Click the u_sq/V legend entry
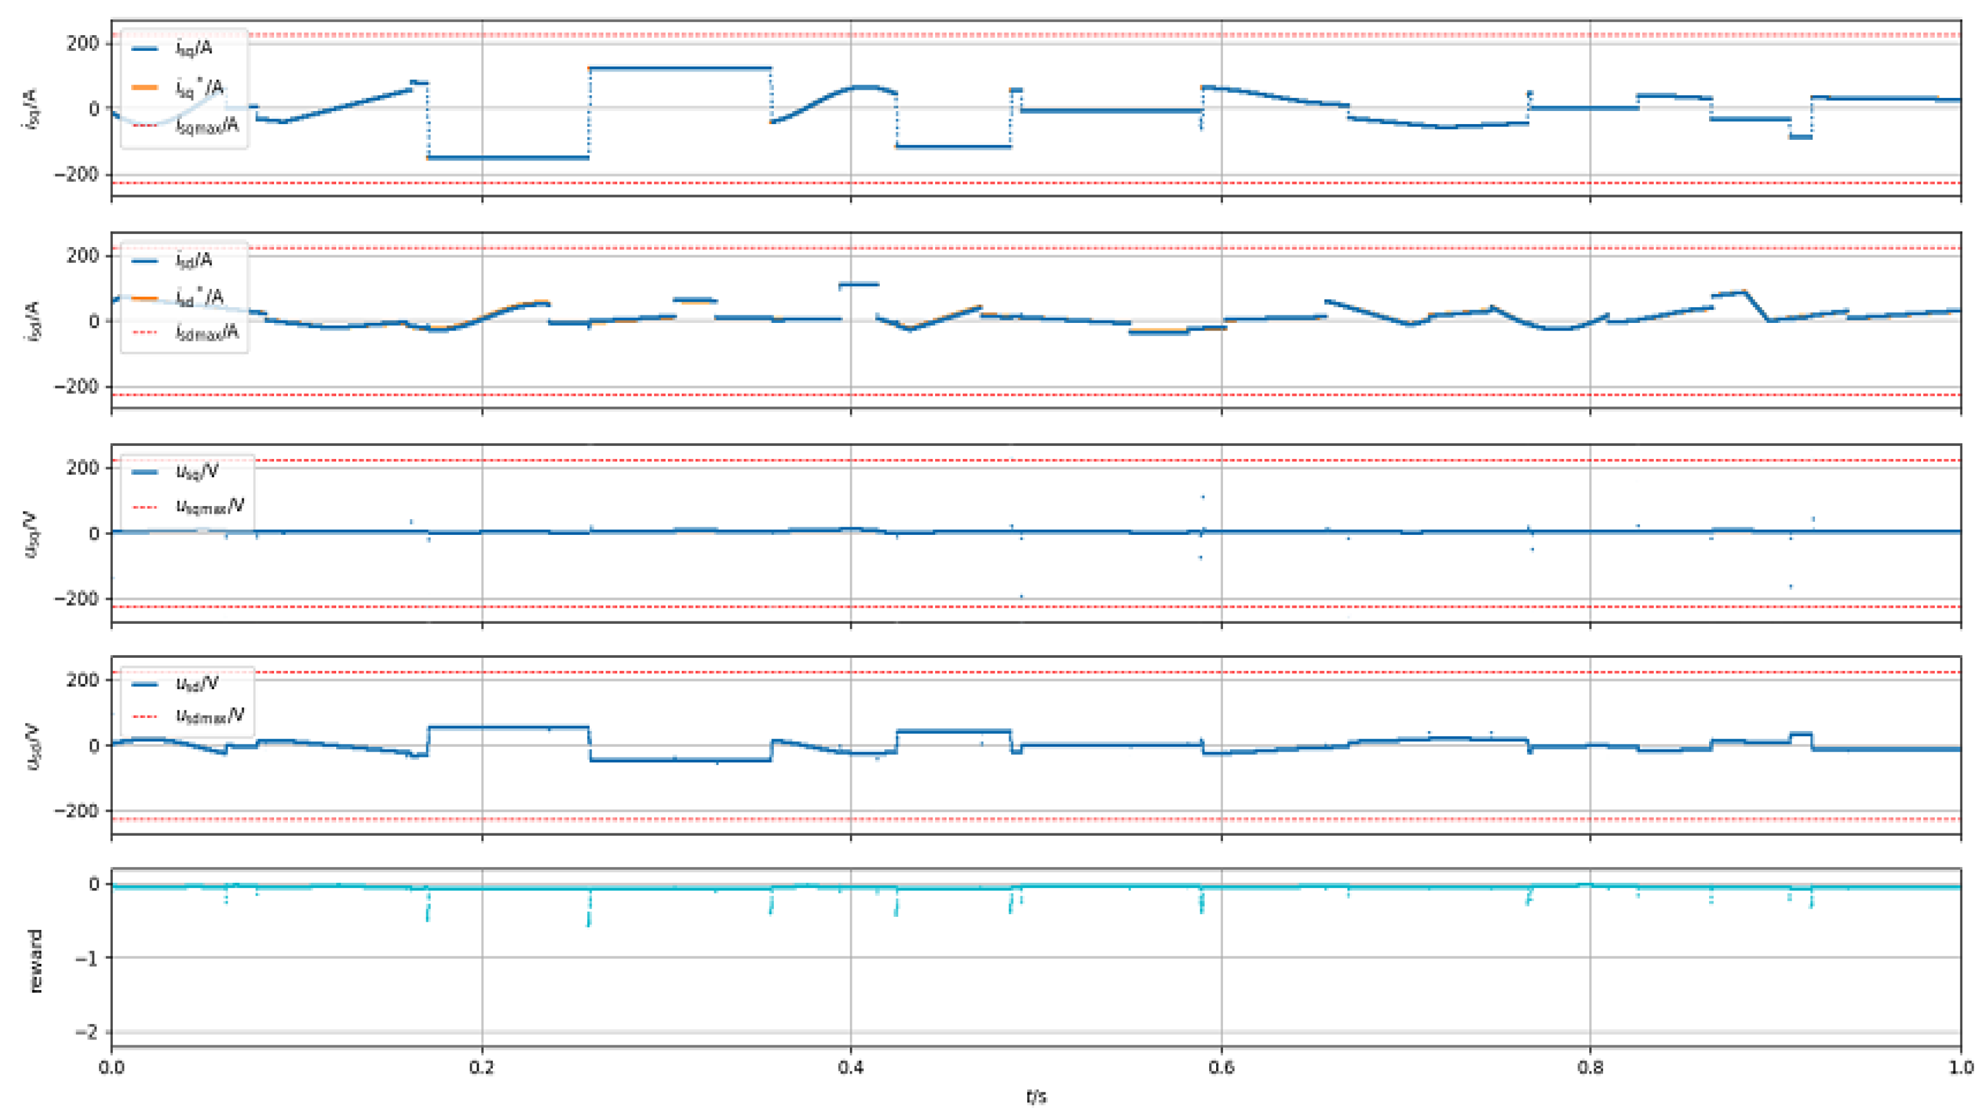This screenshot has width=1985, height=1118. 198,472
